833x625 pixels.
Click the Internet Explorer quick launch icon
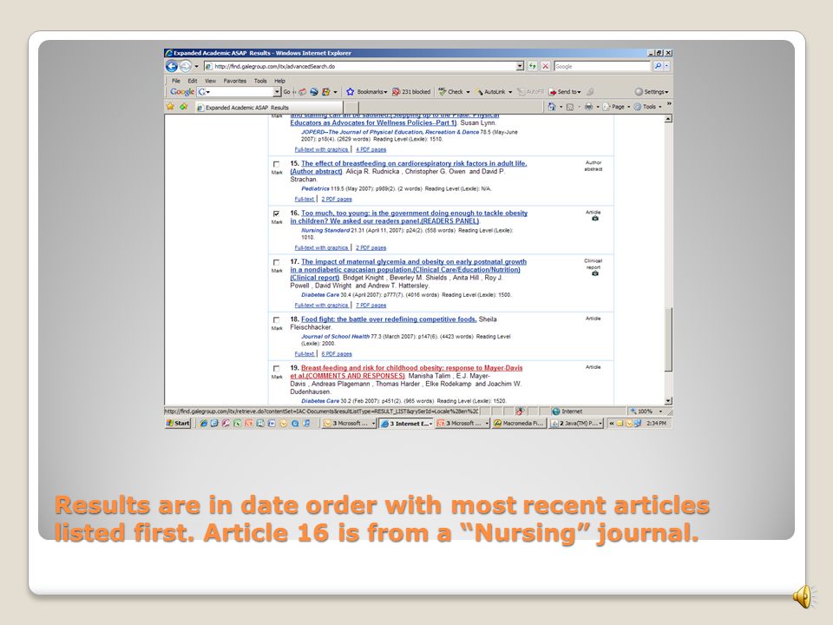point(203,424)
